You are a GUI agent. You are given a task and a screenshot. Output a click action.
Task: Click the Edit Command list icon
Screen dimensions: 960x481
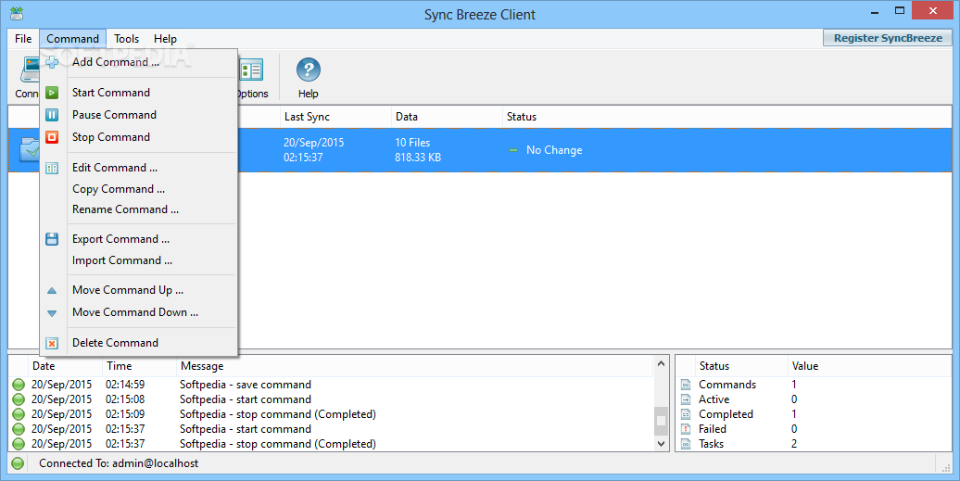pyautogui.click(x=52, y=169)
